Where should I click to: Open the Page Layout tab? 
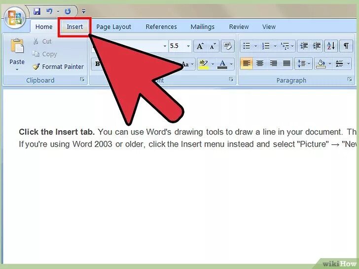[113, 27]
